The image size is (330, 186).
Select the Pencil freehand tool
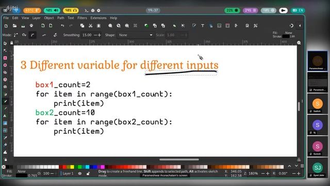coord(5,101)
